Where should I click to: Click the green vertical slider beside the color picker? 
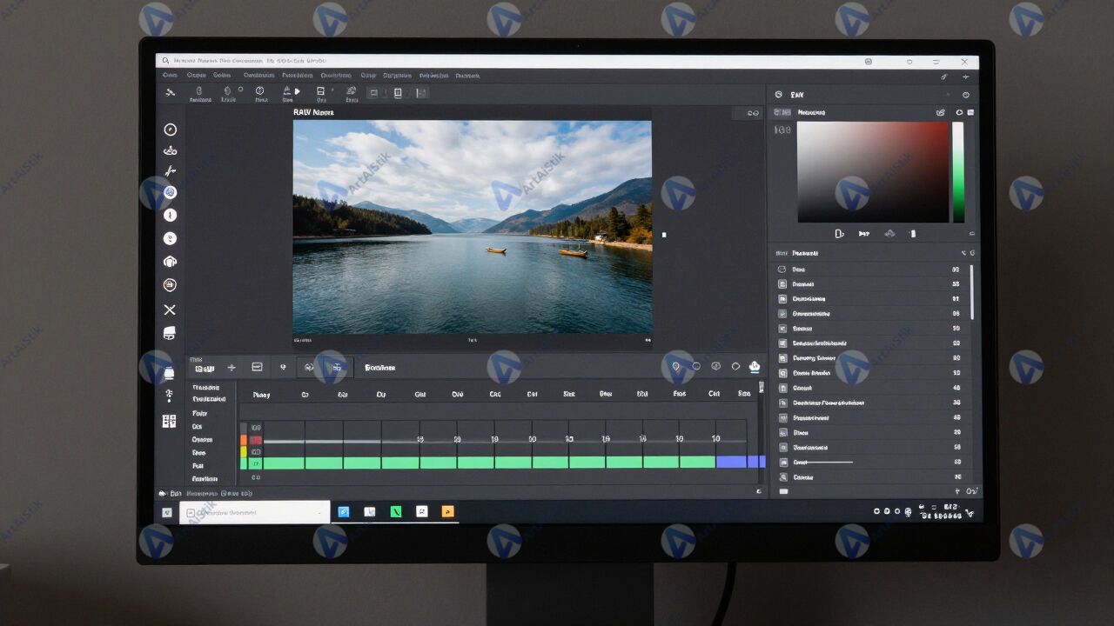[958, 172]
